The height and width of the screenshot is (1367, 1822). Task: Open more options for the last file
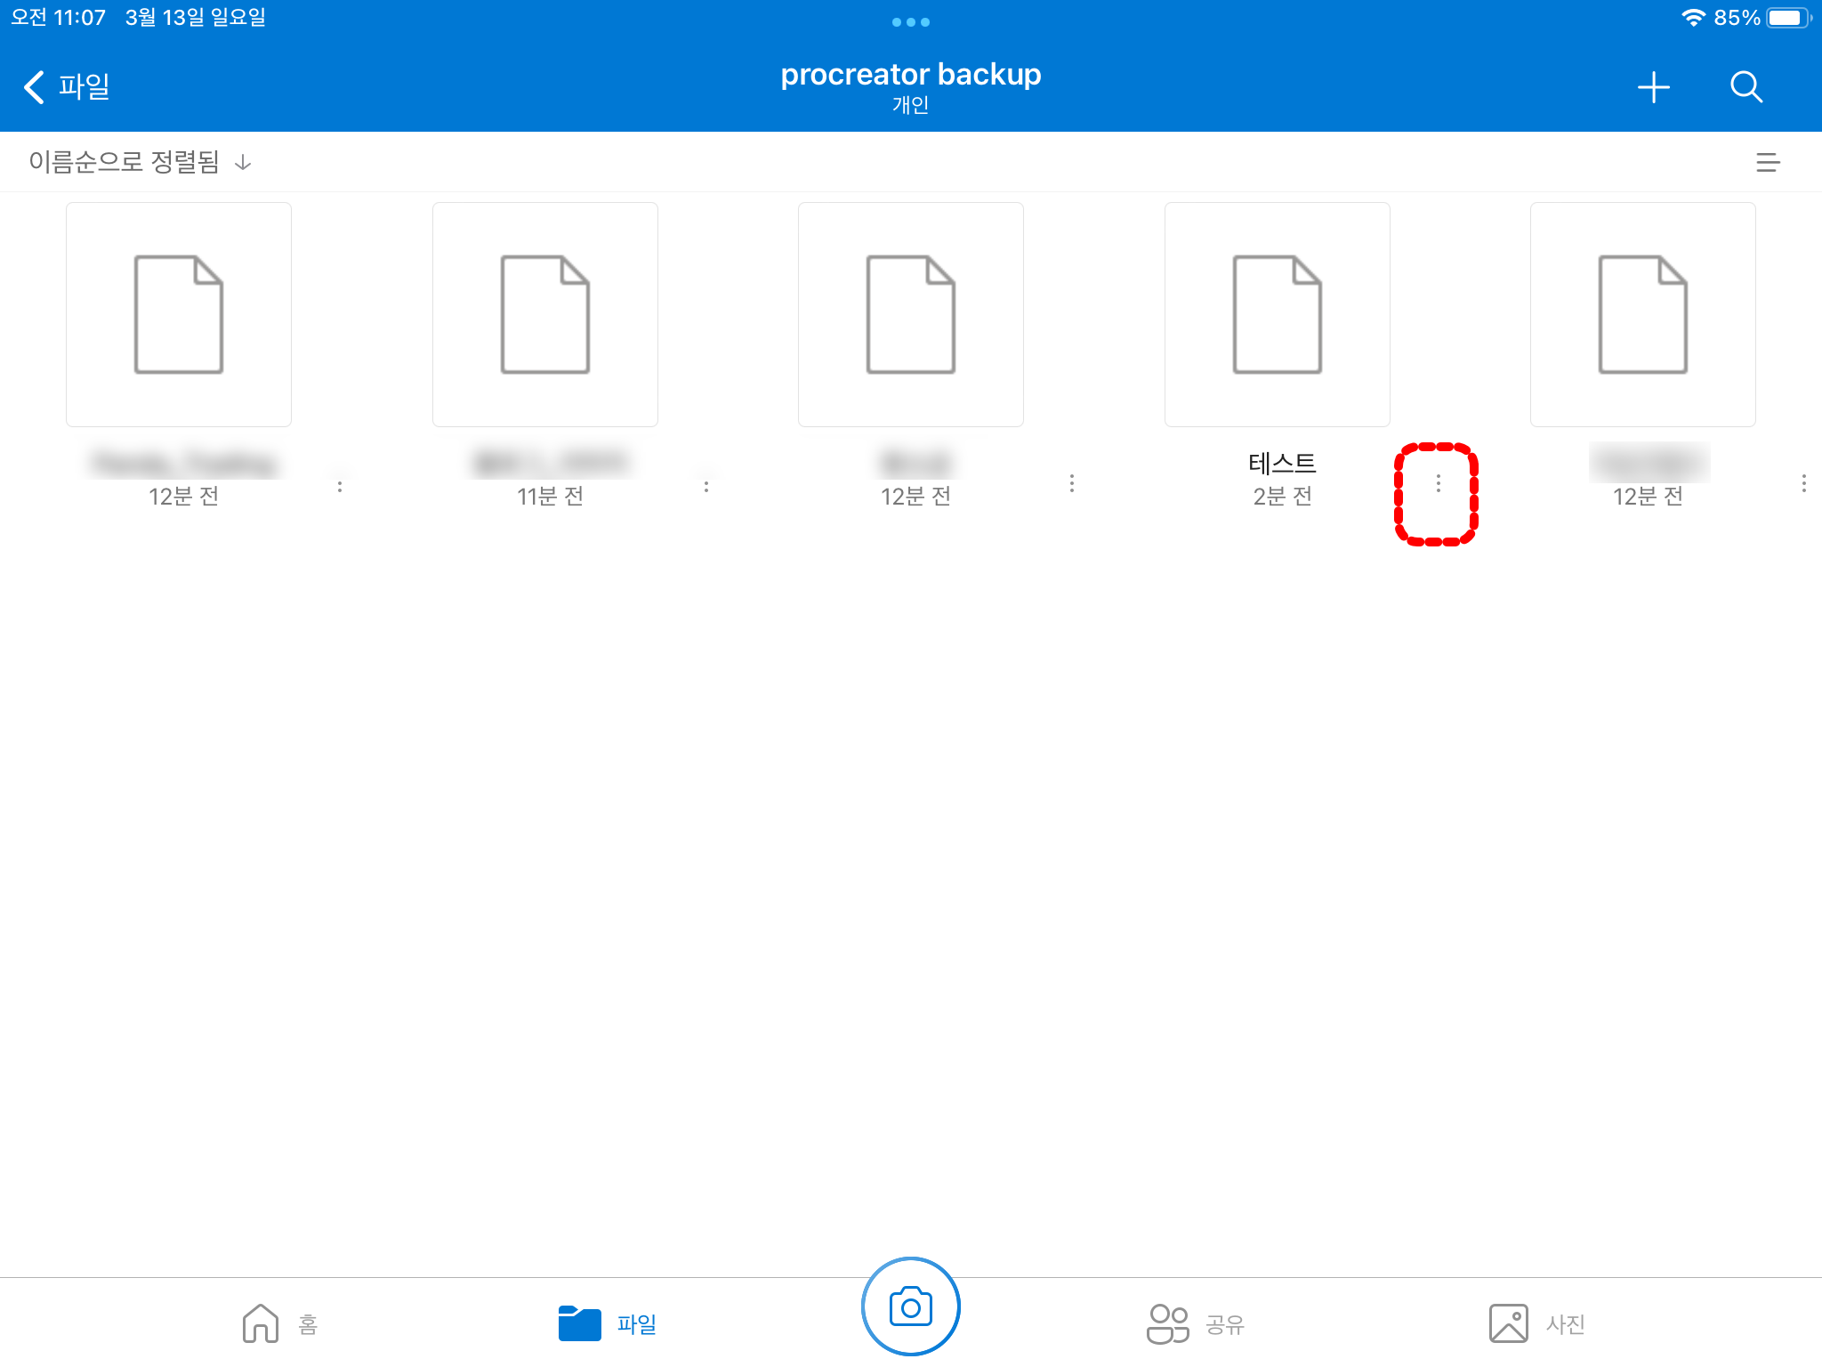coord(1803,483)
